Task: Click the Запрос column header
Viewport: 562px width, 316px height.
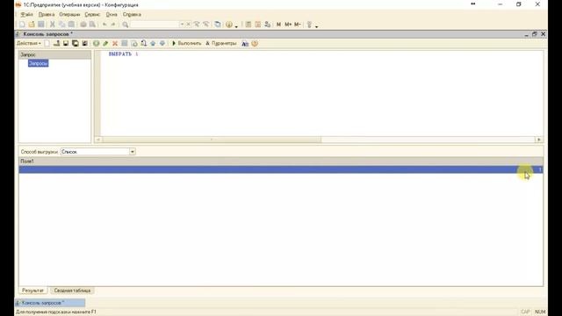Action: (54, 54)
